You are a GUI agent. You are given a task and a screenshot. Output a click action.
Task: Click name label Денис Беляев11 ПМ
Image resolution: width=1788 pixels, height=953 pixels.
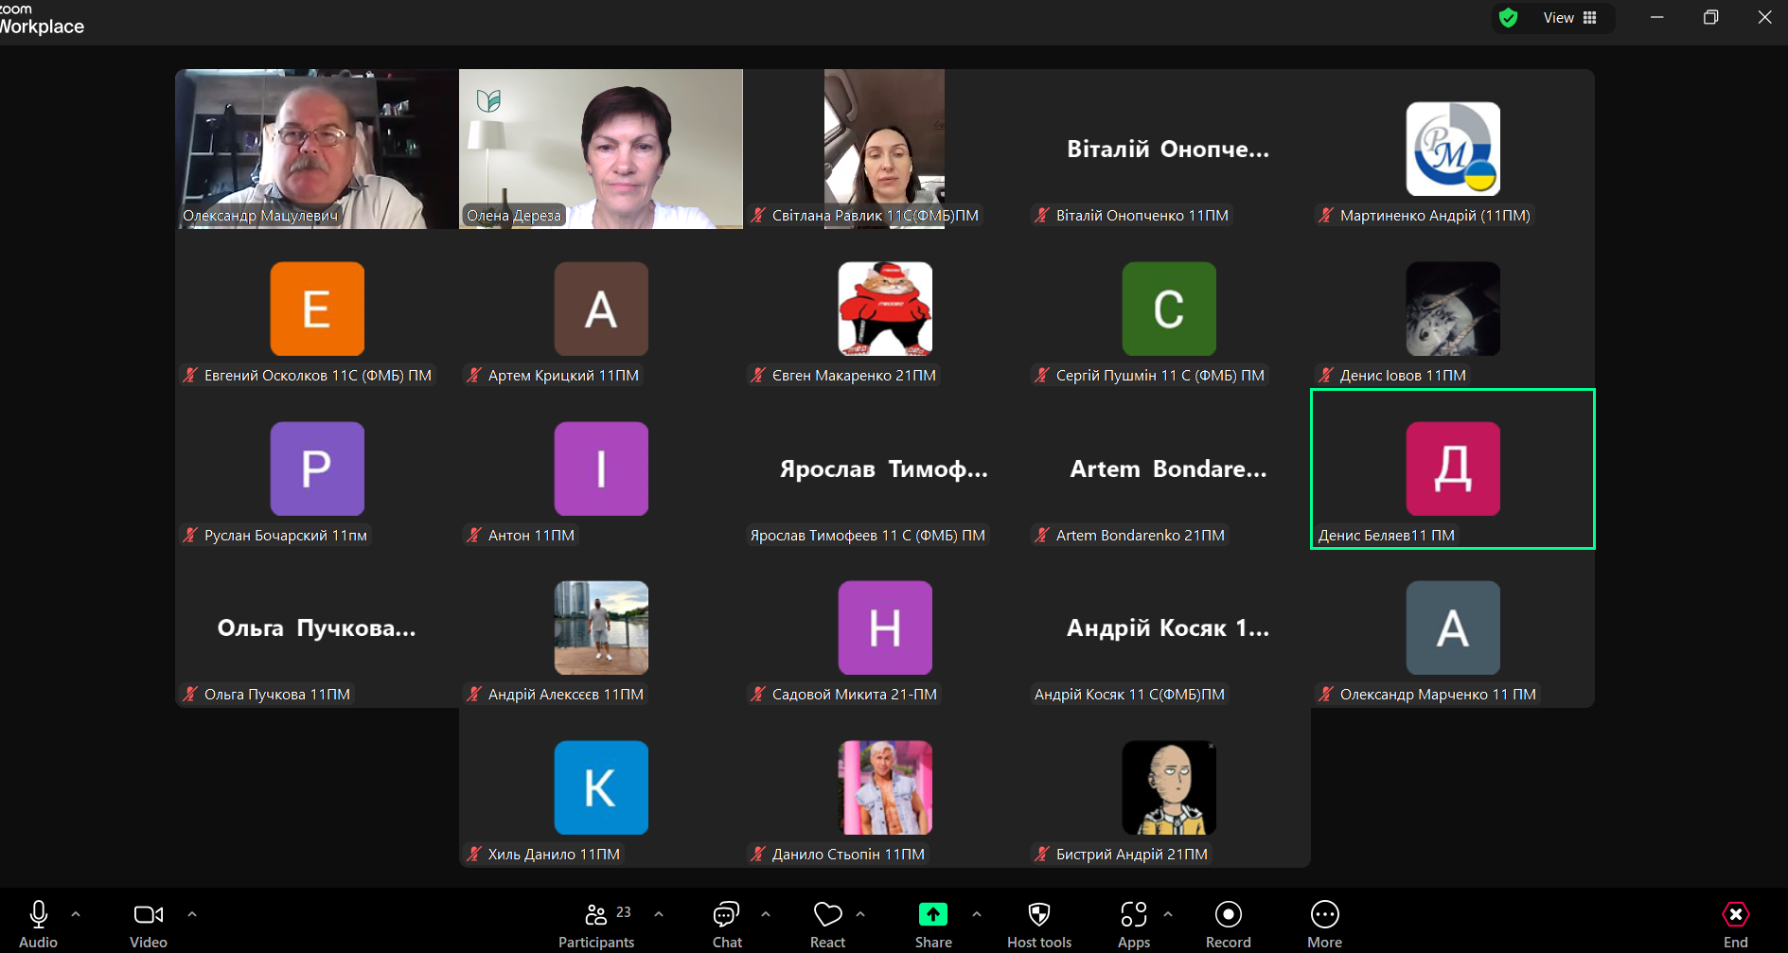[1387, 536]
